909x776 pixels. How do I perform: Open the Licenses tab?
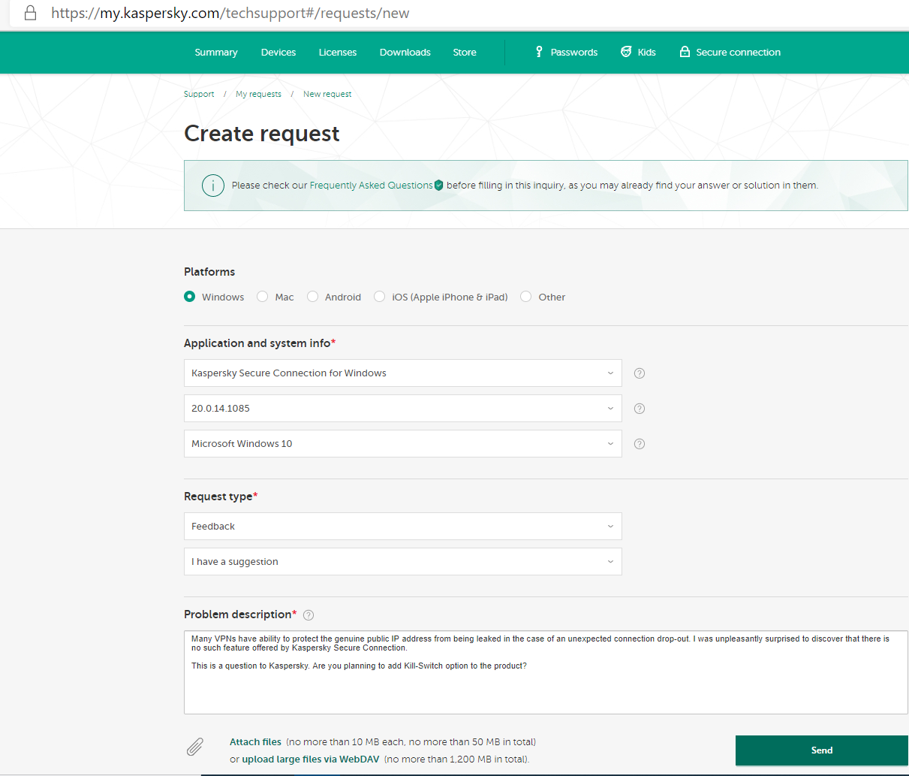coord(338,53)
